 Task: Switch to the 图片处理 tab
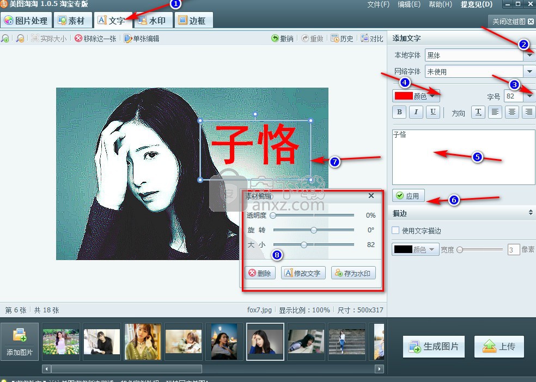26,21
